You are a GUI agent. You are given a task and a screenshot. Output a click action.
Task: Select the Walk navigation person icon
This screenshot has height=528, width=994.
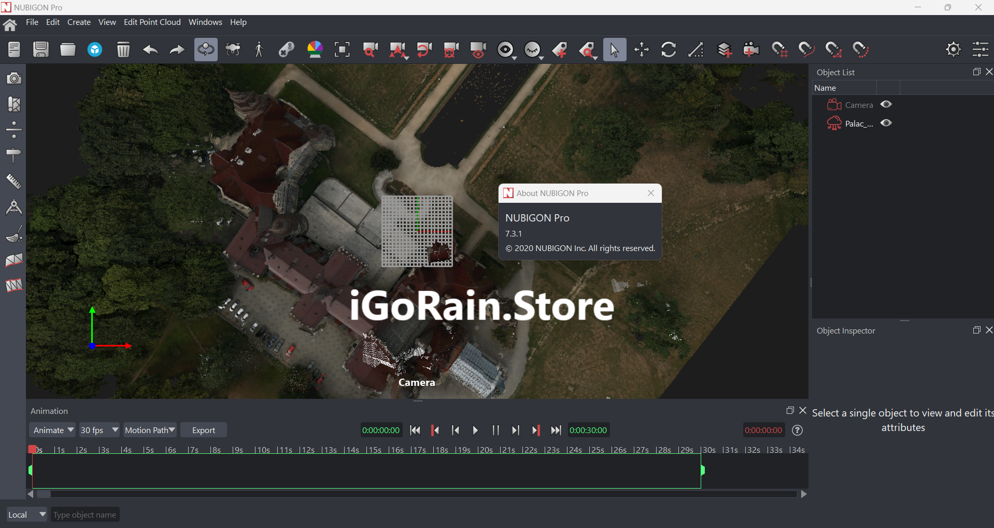[x=259, y=49]
